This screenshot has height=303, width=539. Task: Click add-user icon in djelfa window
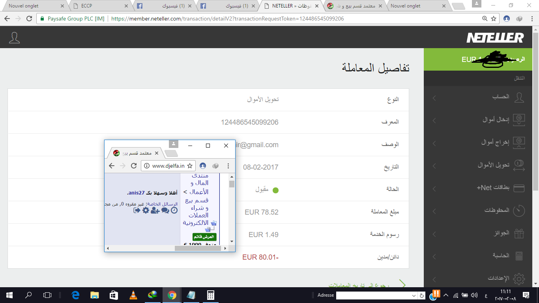point(155,210)
